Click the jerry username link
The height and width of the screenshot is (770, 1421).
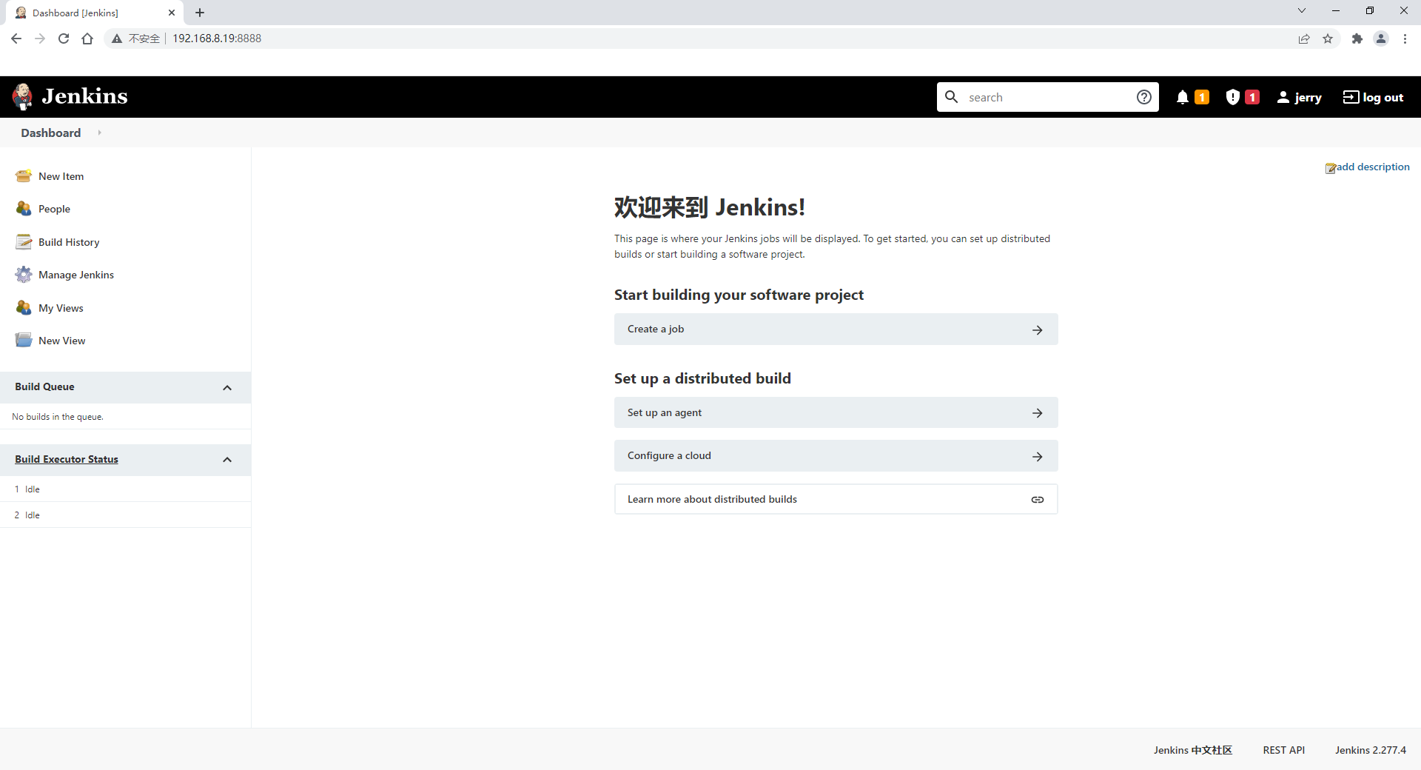tap(1308, 98)
